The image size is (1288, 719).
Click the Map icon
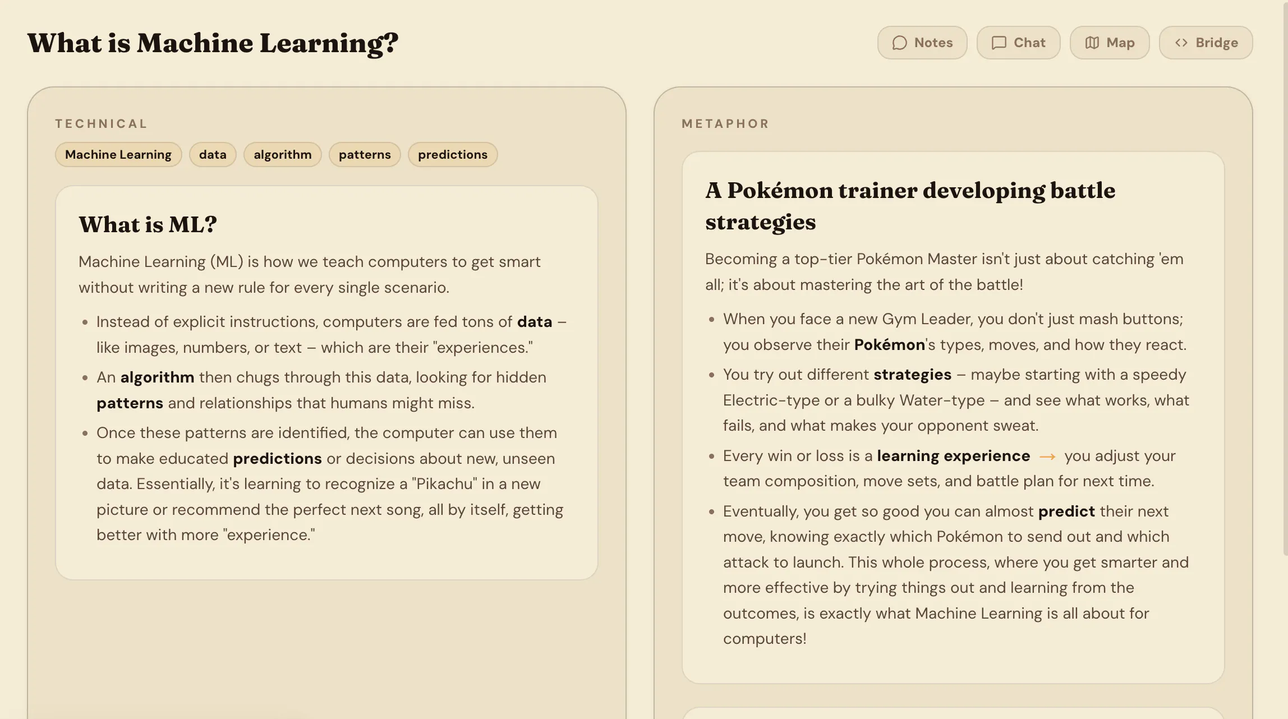(1092, 43)
